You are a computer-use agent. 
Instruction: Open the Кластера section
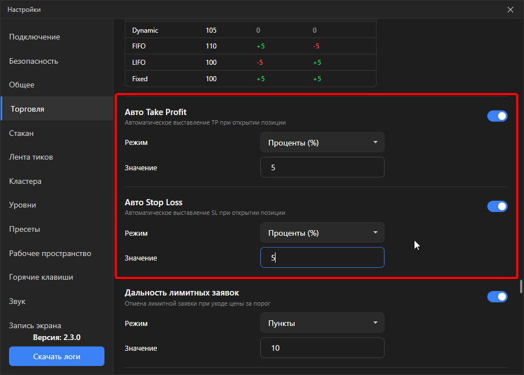(x=57, y=181)
